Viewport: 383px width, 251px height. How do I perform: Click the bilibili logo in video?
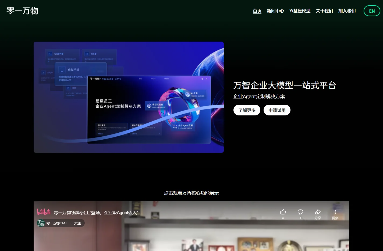click(x=44, y=212)
